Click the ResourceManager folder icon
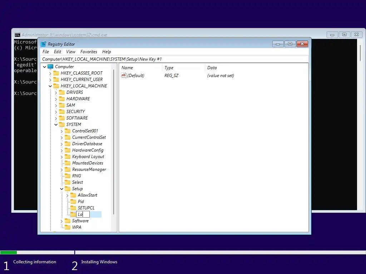Screen dimensions: 366x274 click(68, 169)
